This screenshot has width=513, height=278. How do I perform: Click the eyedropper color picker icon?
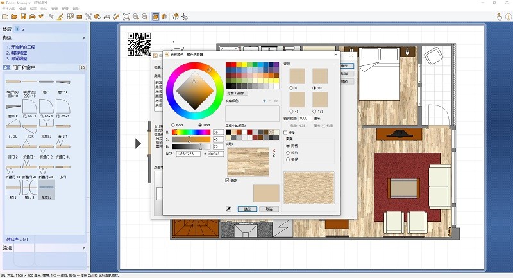228,209
